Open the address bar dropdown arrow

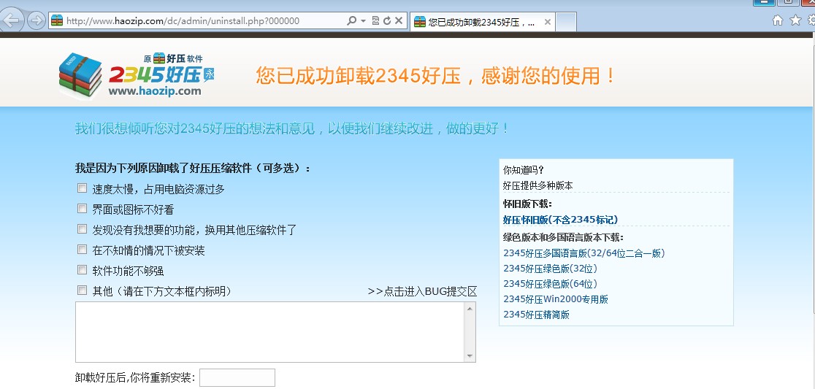[x=363, y=20]
